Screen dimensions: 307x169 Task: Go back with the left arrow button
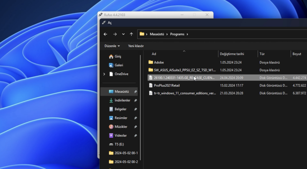(x=105, y=34)
